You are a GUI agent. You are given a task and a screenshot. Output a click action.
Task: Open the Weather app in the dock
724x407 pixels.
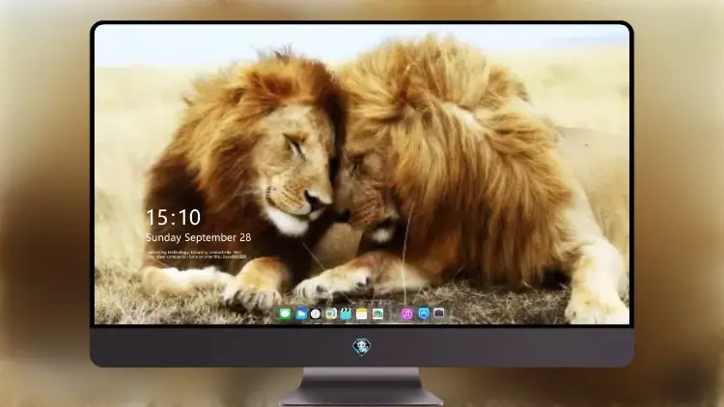click(x=301, y=313)
